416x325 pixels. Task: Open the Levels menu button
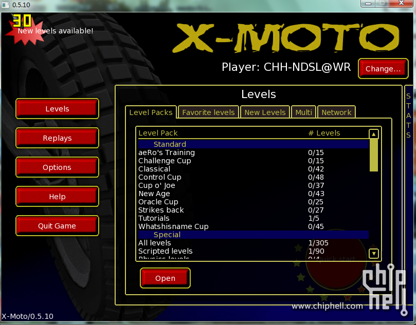point(57,109)
